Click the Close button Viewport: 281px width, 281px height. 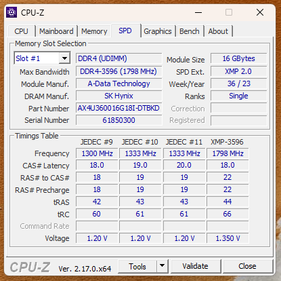[x=247, y=266]
